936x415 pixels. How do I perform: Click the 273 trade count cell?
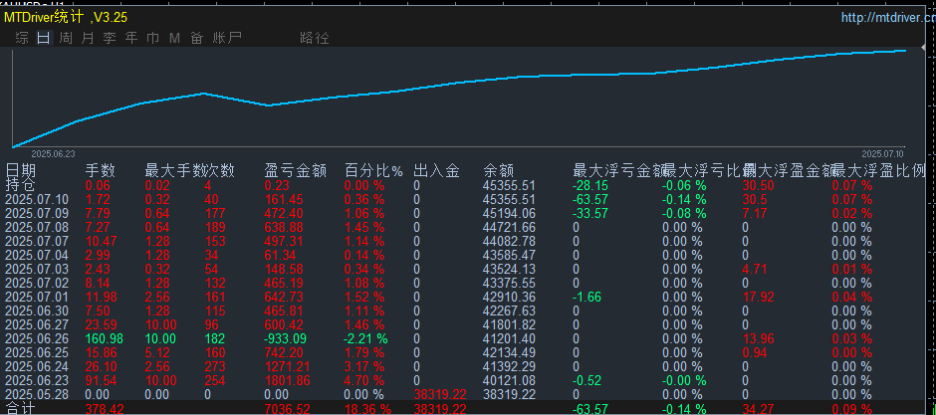(x=215, y=366)
